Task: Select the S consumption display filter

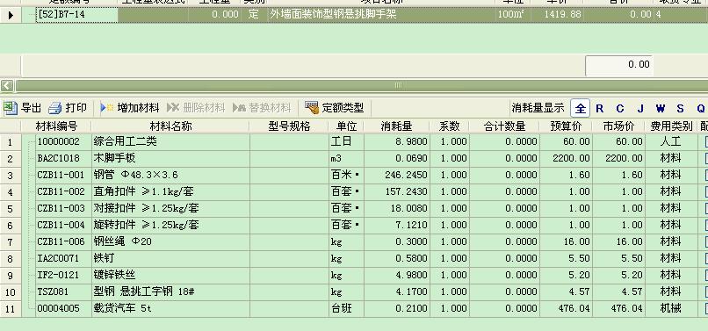Action: pyautogui.click(x=680, y=108)
